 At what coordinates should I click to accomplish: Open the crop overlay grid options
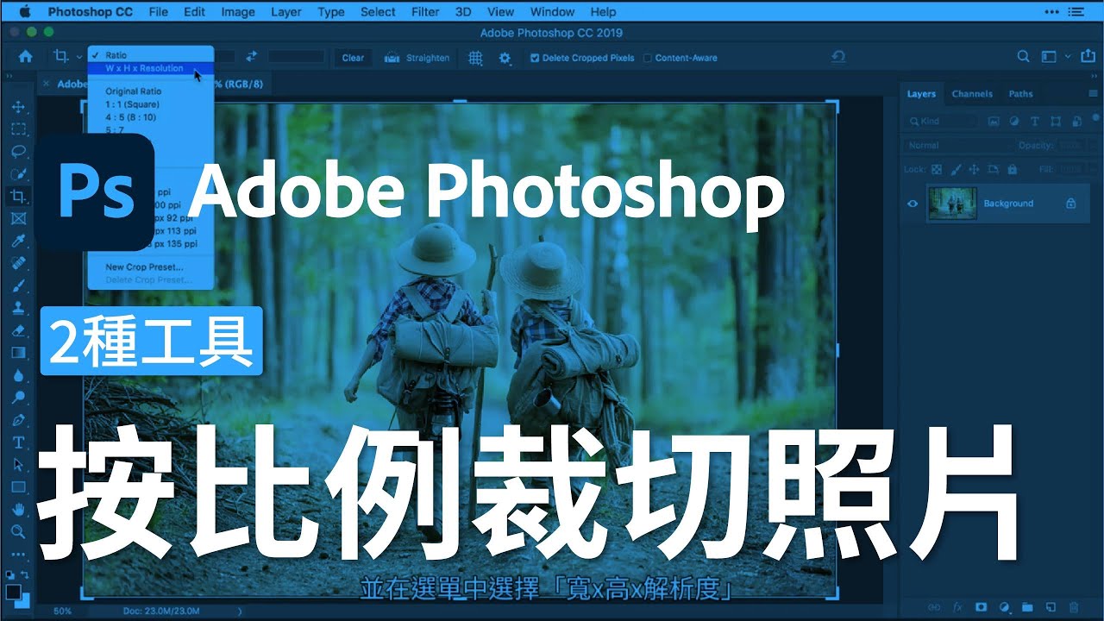tap(475, 58)
